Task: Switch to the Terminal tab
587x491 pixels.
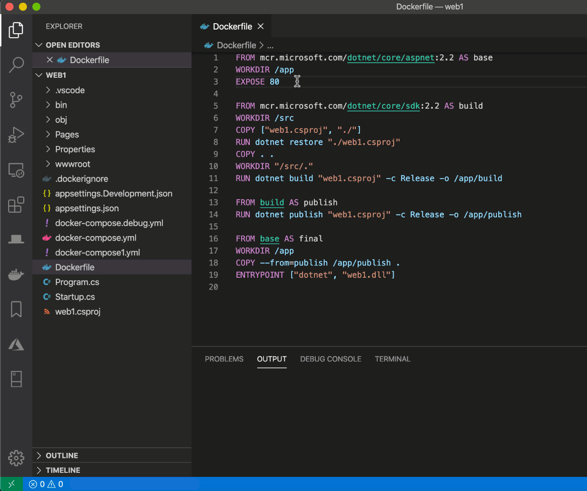Action: point(392,359)
